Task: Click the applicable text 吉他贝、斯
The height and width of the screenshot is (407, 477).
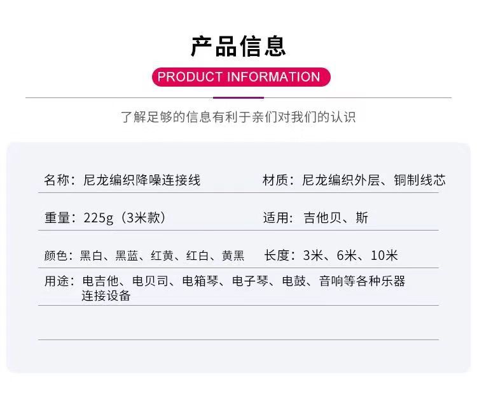Action: pos(336,218)
